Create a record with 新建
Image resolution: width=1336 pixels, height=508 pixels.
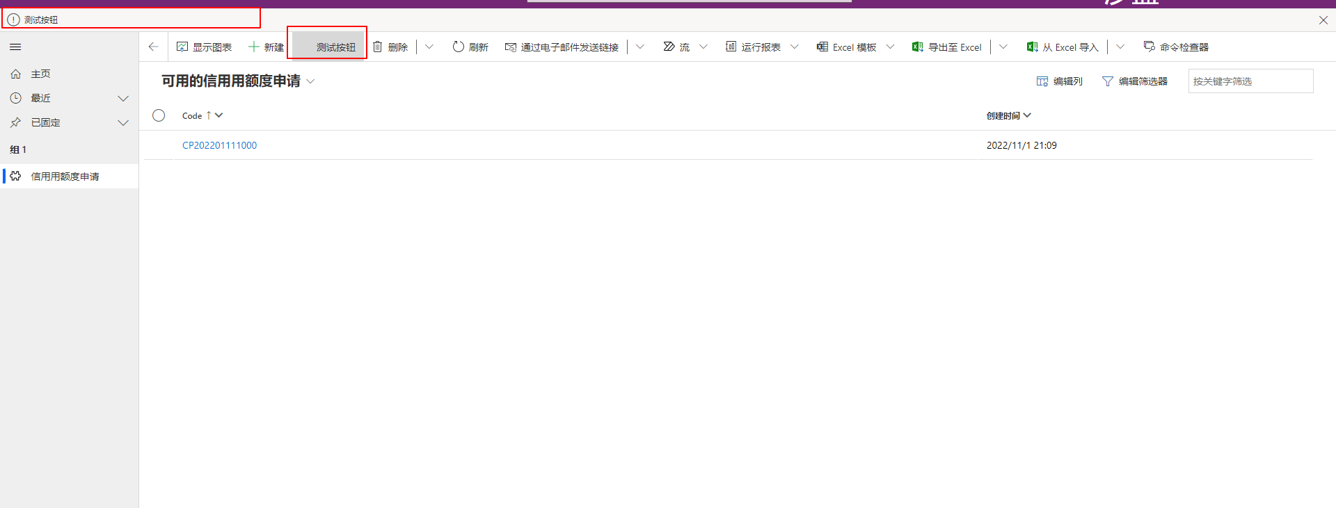coord(266,47)
